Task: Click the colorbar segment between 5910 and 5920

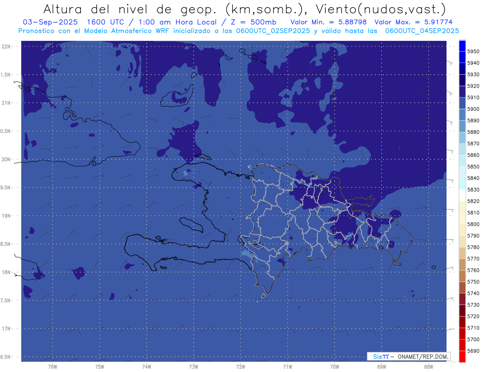Action: pos(462,92)
